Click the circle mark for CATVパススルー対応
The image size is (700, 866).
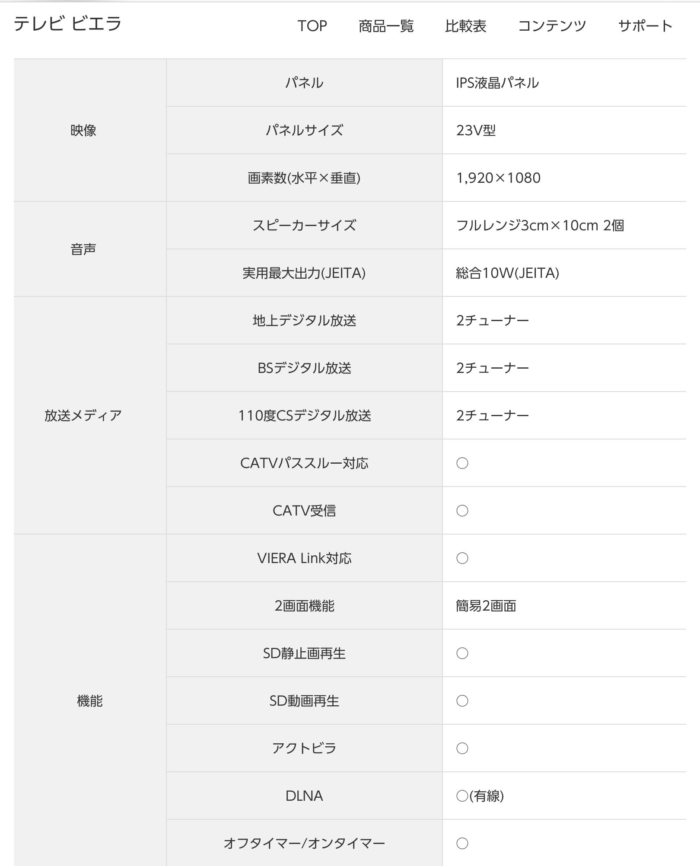pos(462,463)
